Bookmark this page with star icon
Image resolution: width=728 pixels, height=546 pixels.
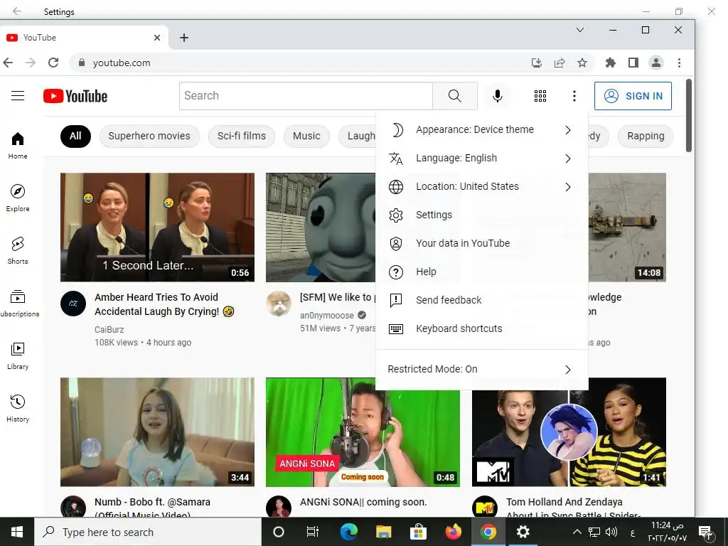(582, 63)
